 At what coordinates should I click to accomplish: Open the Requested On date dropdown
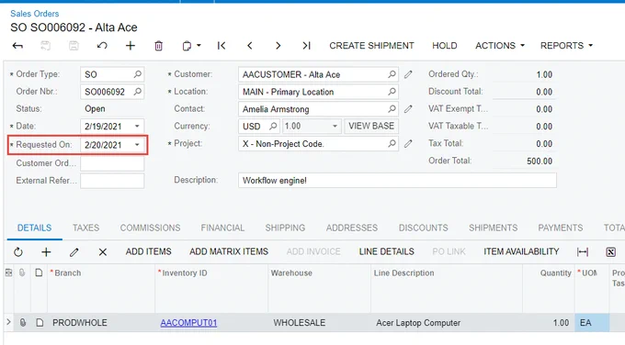pyautogui.click(x=137, y=145)
